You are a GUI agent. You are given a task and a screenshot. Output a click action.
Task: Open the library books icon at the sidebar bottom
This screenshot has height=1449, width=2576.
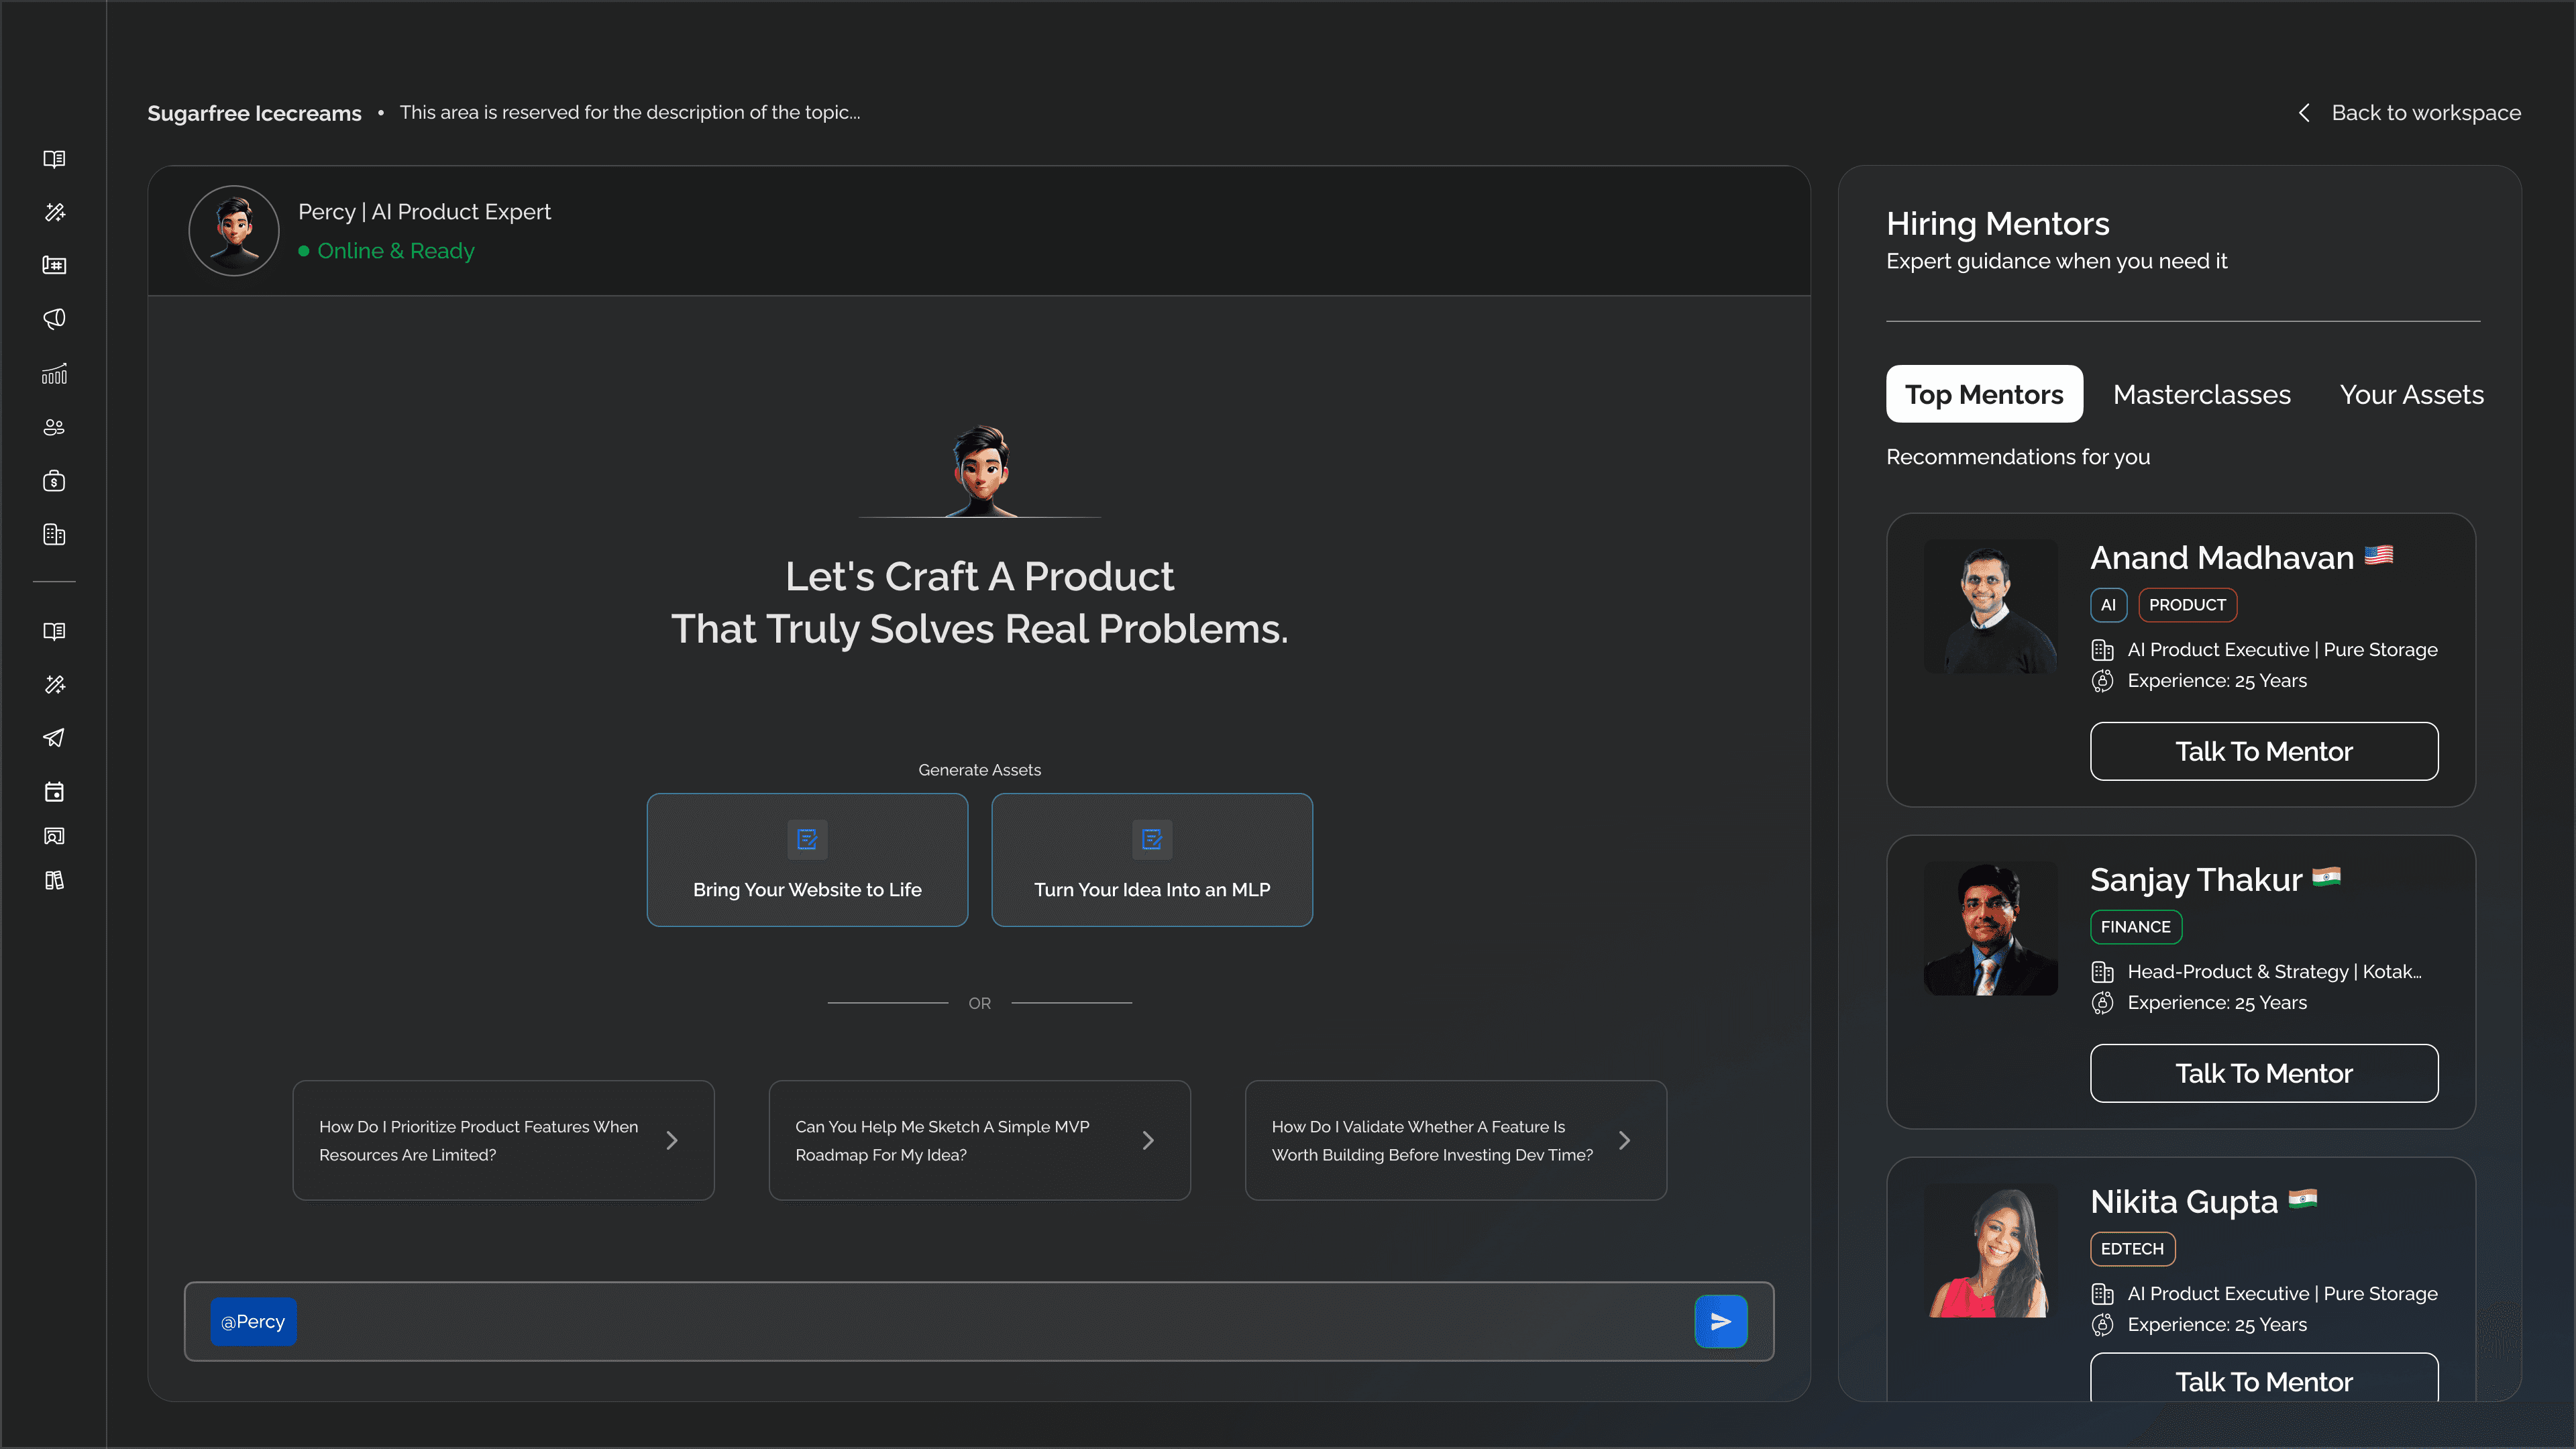[54, 880]
